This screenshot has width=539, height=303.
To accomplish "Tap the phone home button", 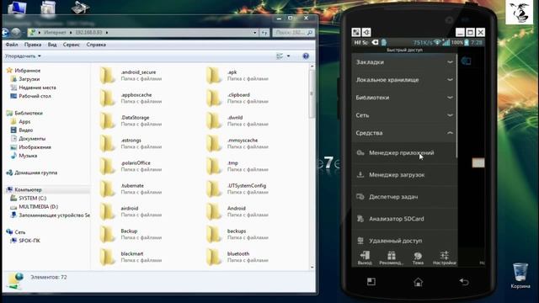I will tap(418, 282).
